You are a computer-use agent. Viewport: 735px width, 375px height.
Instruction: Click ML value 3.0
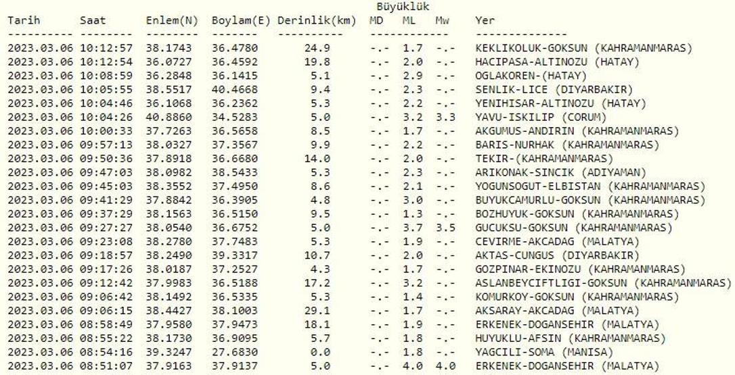(x=412, y=200)
